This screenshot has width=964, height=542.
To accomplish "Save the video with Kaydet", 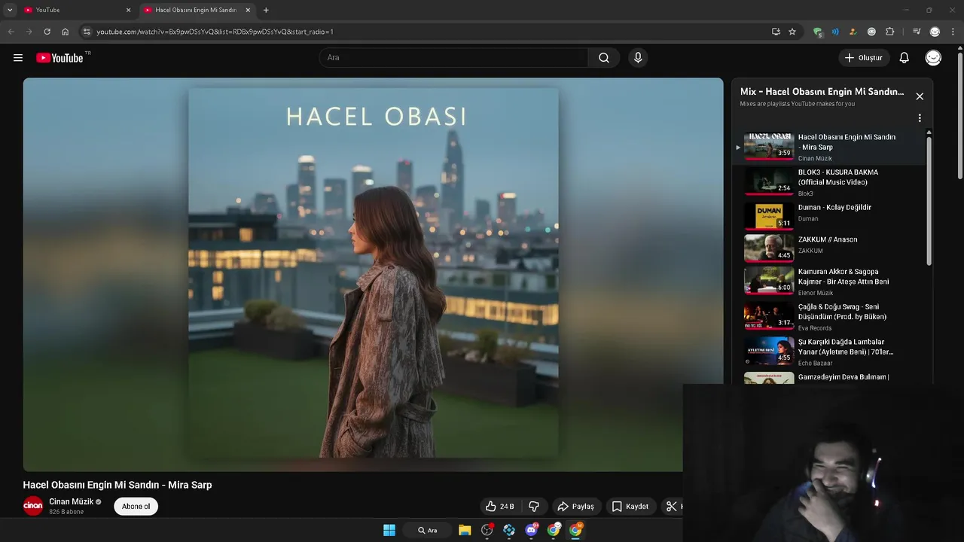I will [630, 507].
